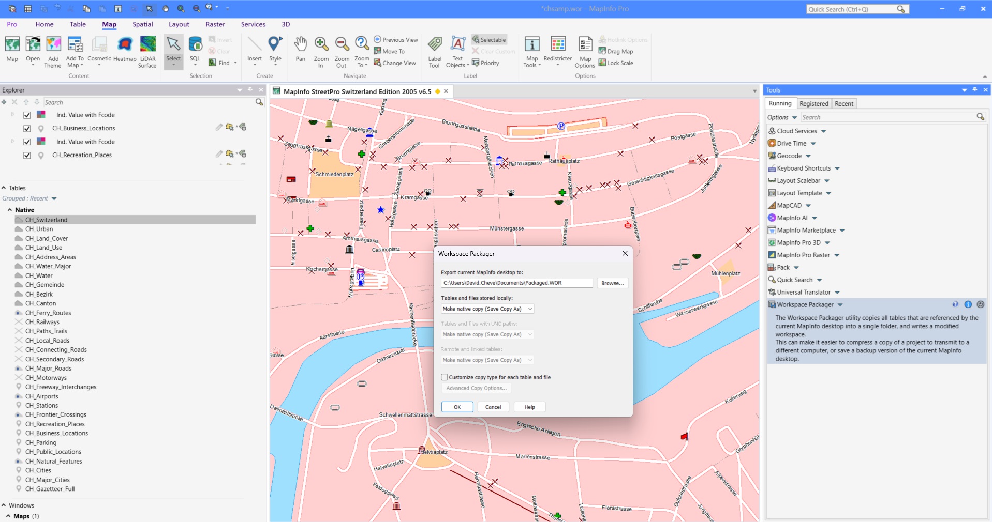Click the Quick Search magnifier icon
This screenshot has width=992, height=522.
[x=901, y=9]
